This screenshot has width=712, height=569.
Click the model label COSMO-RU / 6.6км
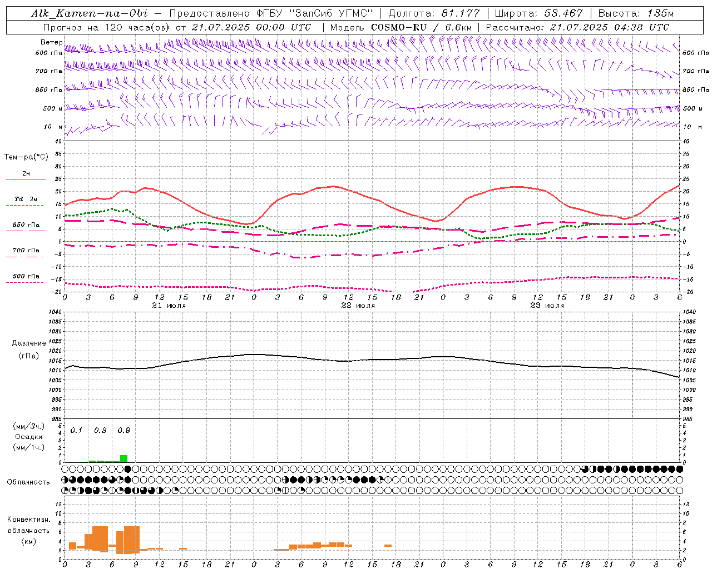pos(421,27)
